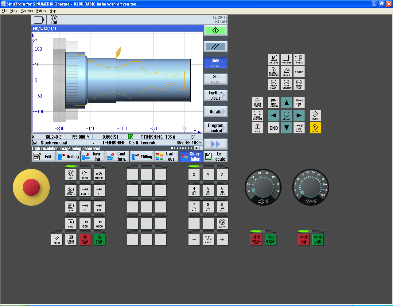Click the MENU FUNCTION key

click(x=286, y=84)
